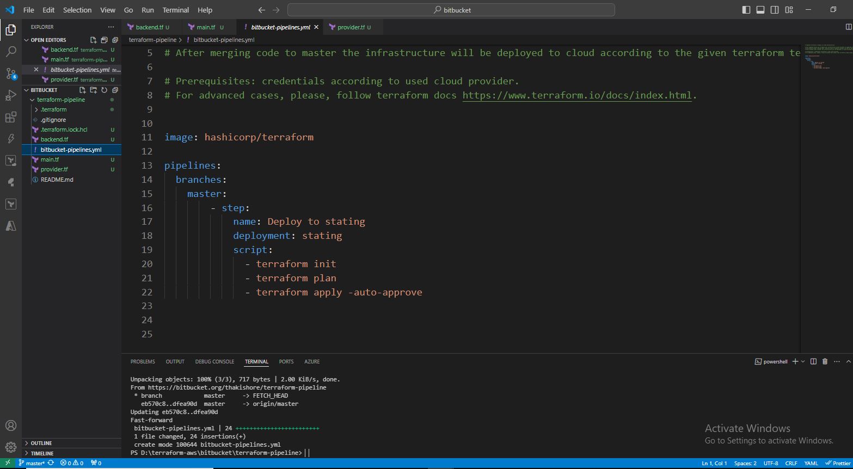Open the Source Control view
Image resolution: width=853 pixels, height=469 pixels.
point(10,73)
